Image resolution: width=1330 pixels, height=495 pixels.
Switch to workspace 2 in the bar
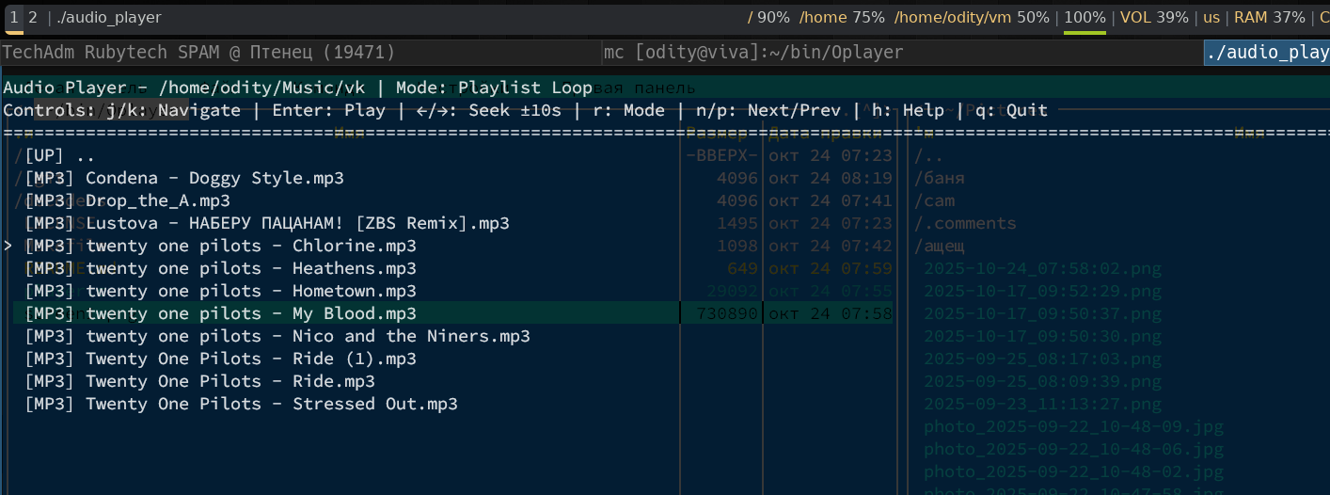pyautogui.click(x=33, y=17)
